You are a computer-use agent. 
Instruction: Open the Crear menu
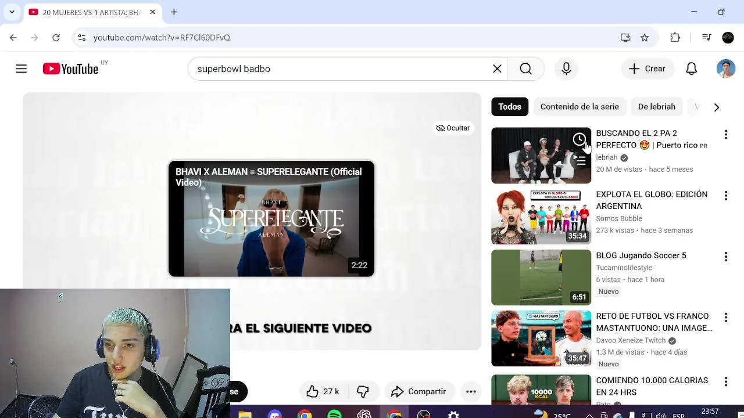tap(647, 69)
